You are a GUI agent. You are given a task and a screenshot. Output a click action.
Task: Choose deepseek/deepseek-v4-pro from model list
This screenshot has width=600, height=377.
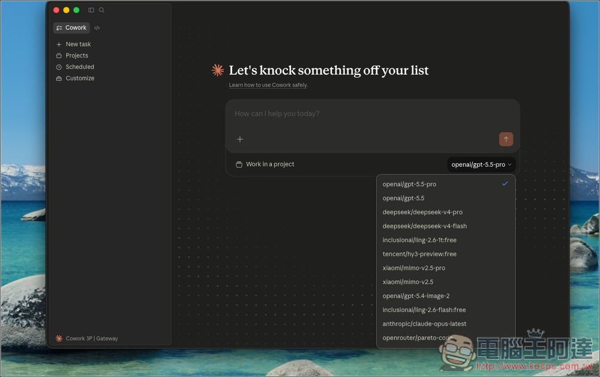point(422,212)
